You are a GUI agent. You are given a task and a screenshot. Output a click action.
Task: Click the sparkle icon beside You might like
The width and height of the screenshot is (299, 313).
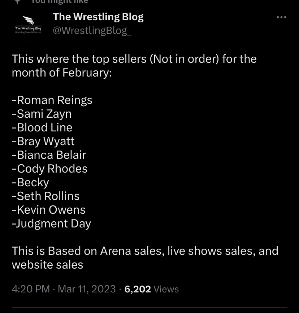[x=18, y=2]
